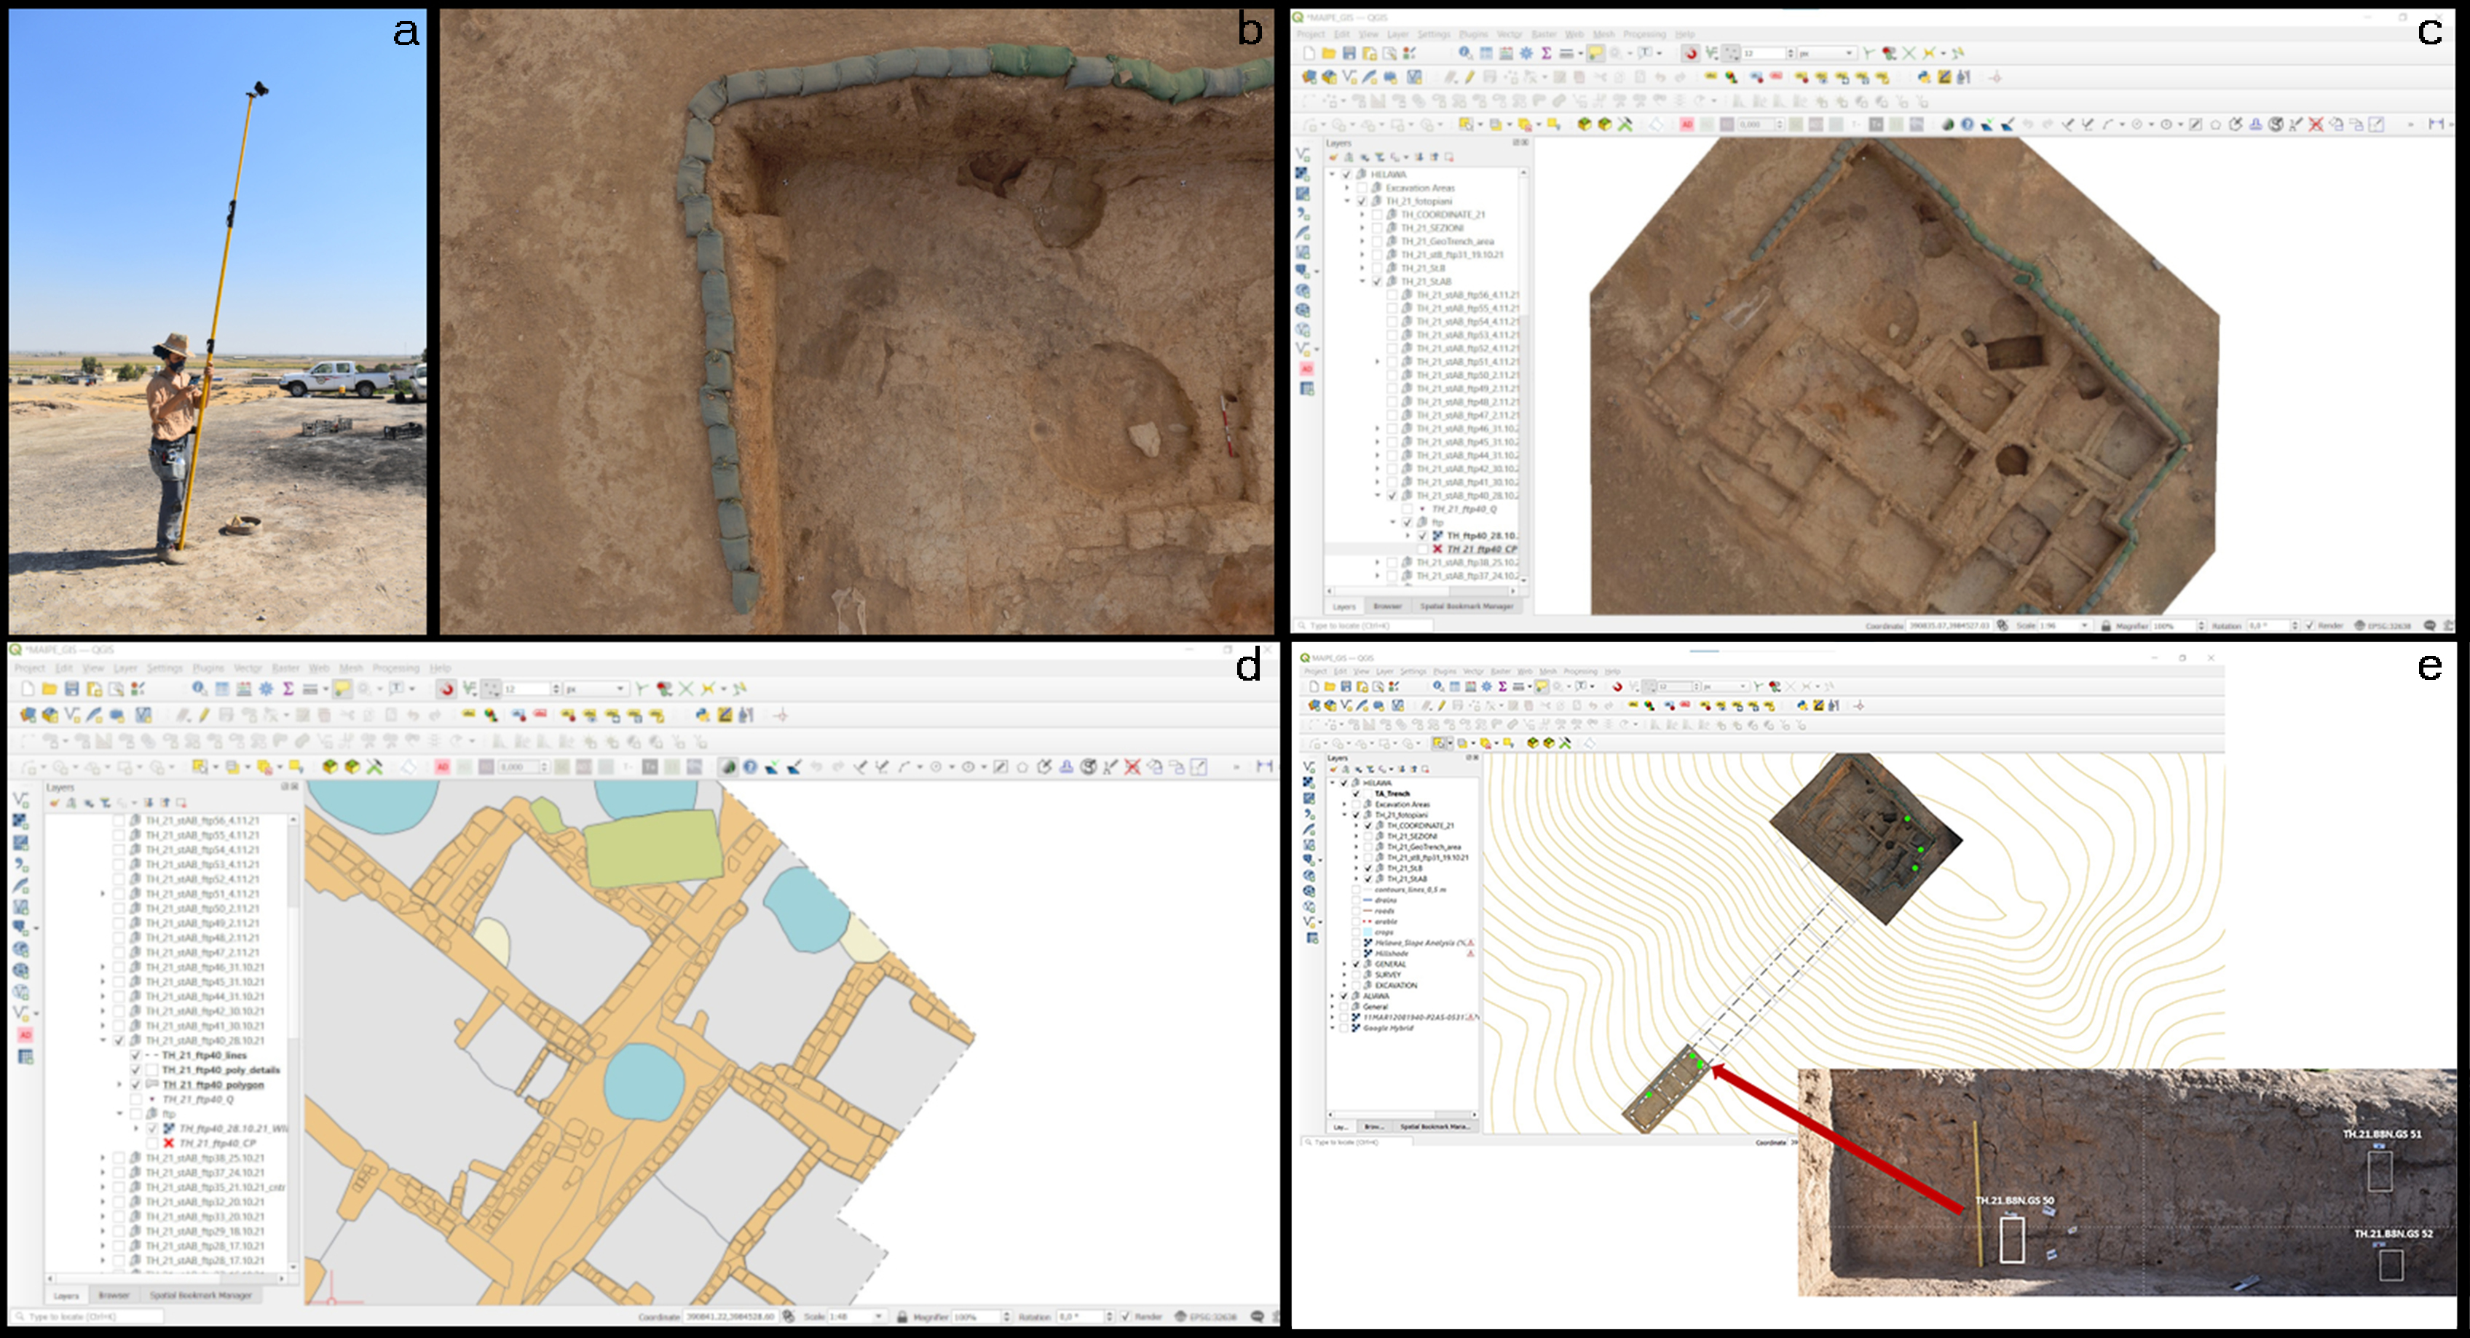Open Spatial Bookmark Manager tab in panel d
The width and height of the screenshot is (2470, 1338).
200,1295
